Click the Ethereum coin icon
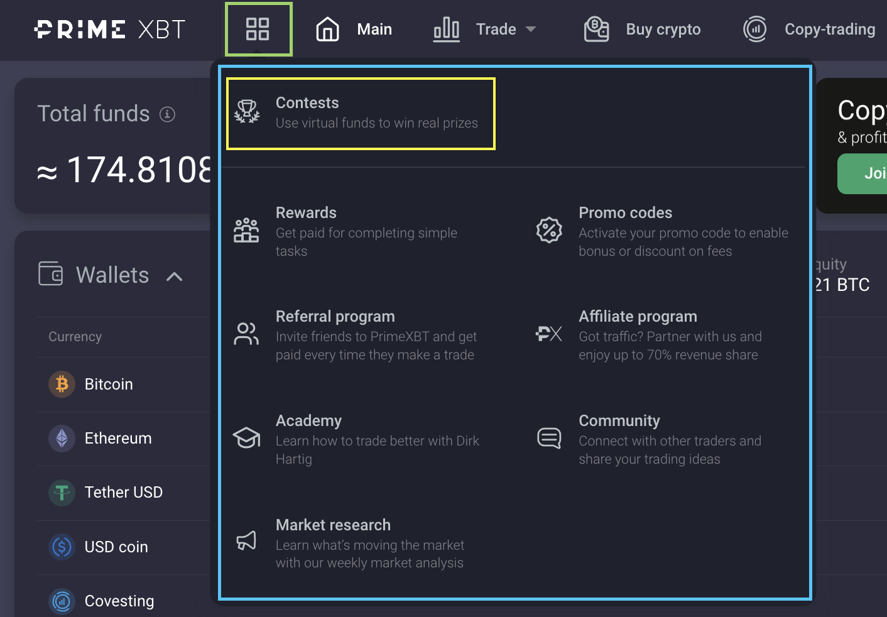Screen dimensions: 887x617 62,438
